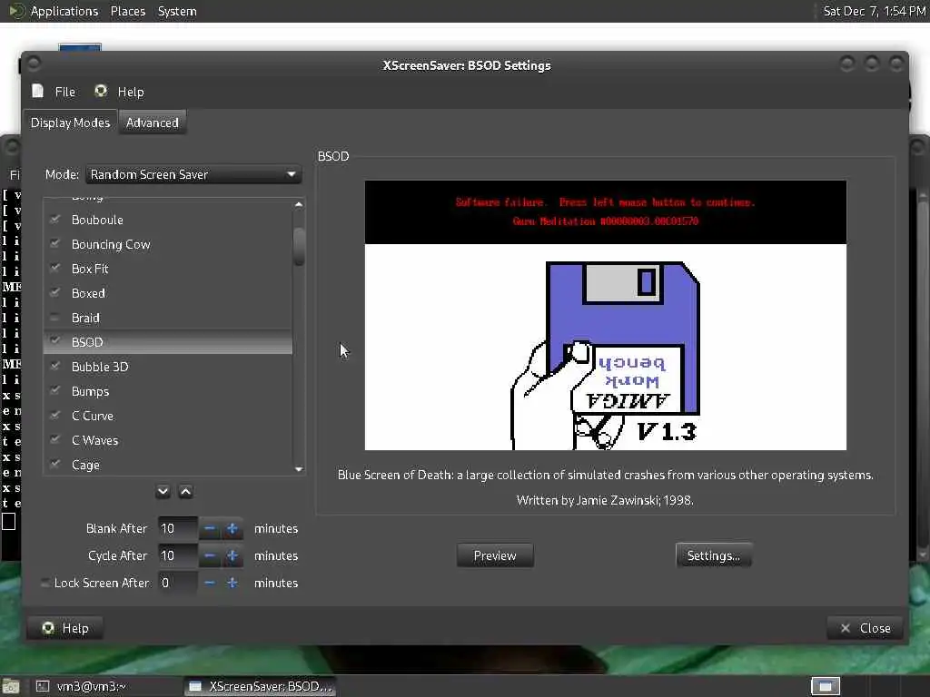Enable the Braid checkbox
Screen dimensions: 930x697
point(55,318)
